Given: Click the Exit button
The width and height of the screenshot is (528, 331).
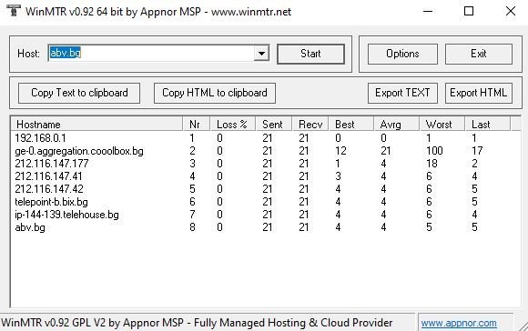Looking at the screenshot, I should tap(479, 54).
